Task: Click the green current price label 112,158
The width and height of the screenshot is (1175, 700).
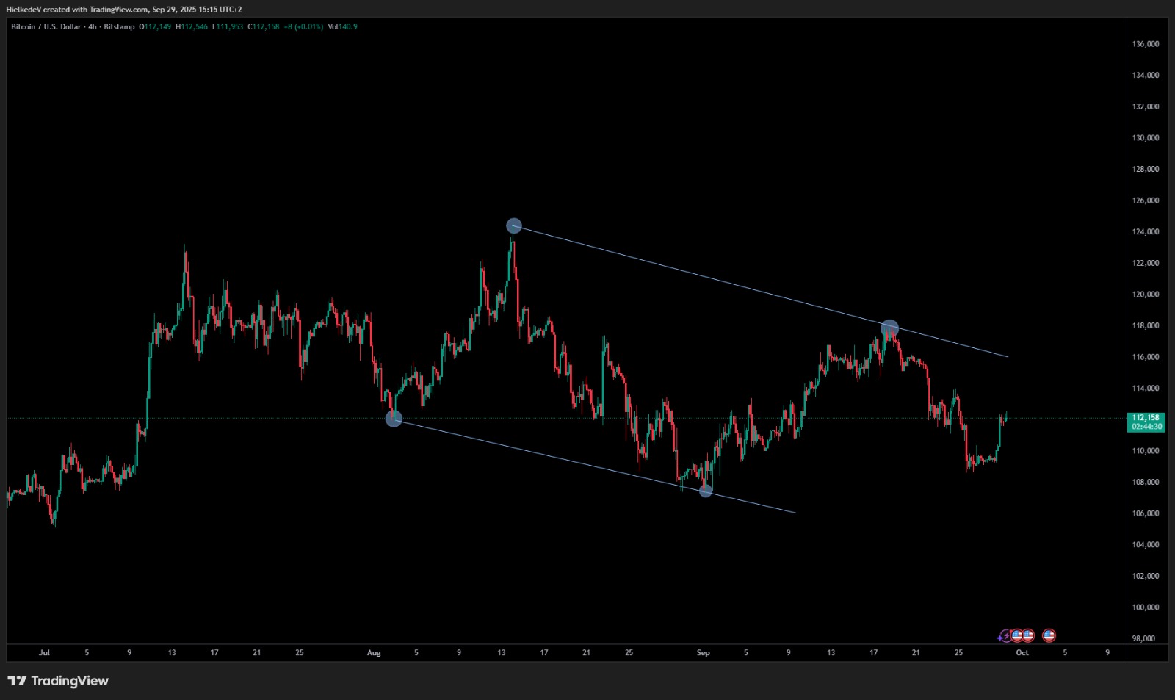Action: pyautogui.click(x=1146, y=417)
